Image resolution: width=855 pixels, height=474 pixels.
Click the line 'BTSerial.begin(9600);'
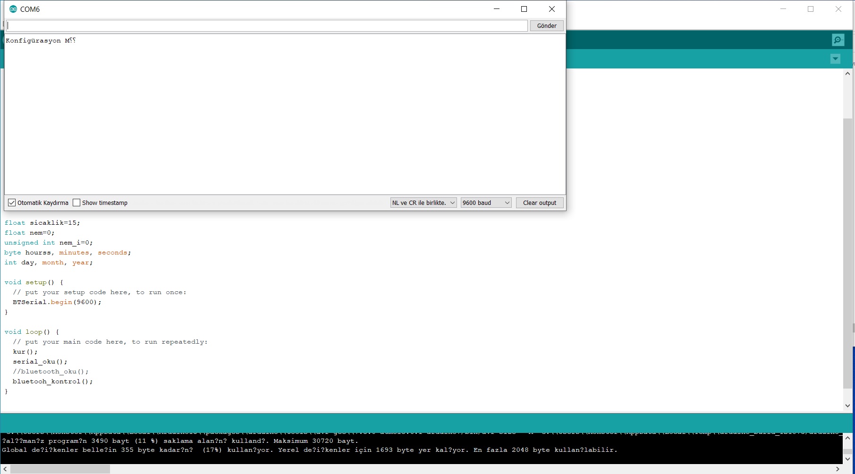point(57,302)
